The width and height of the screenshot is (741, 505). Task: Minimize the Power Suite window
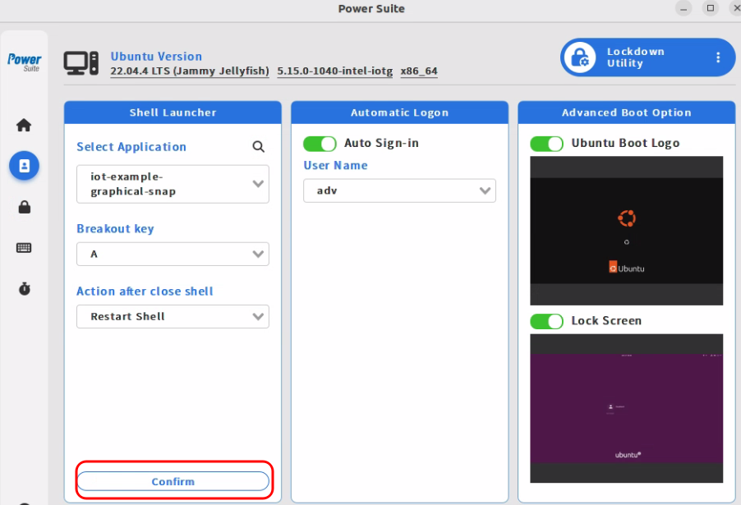pyautogui.click(x=683, y=8)
